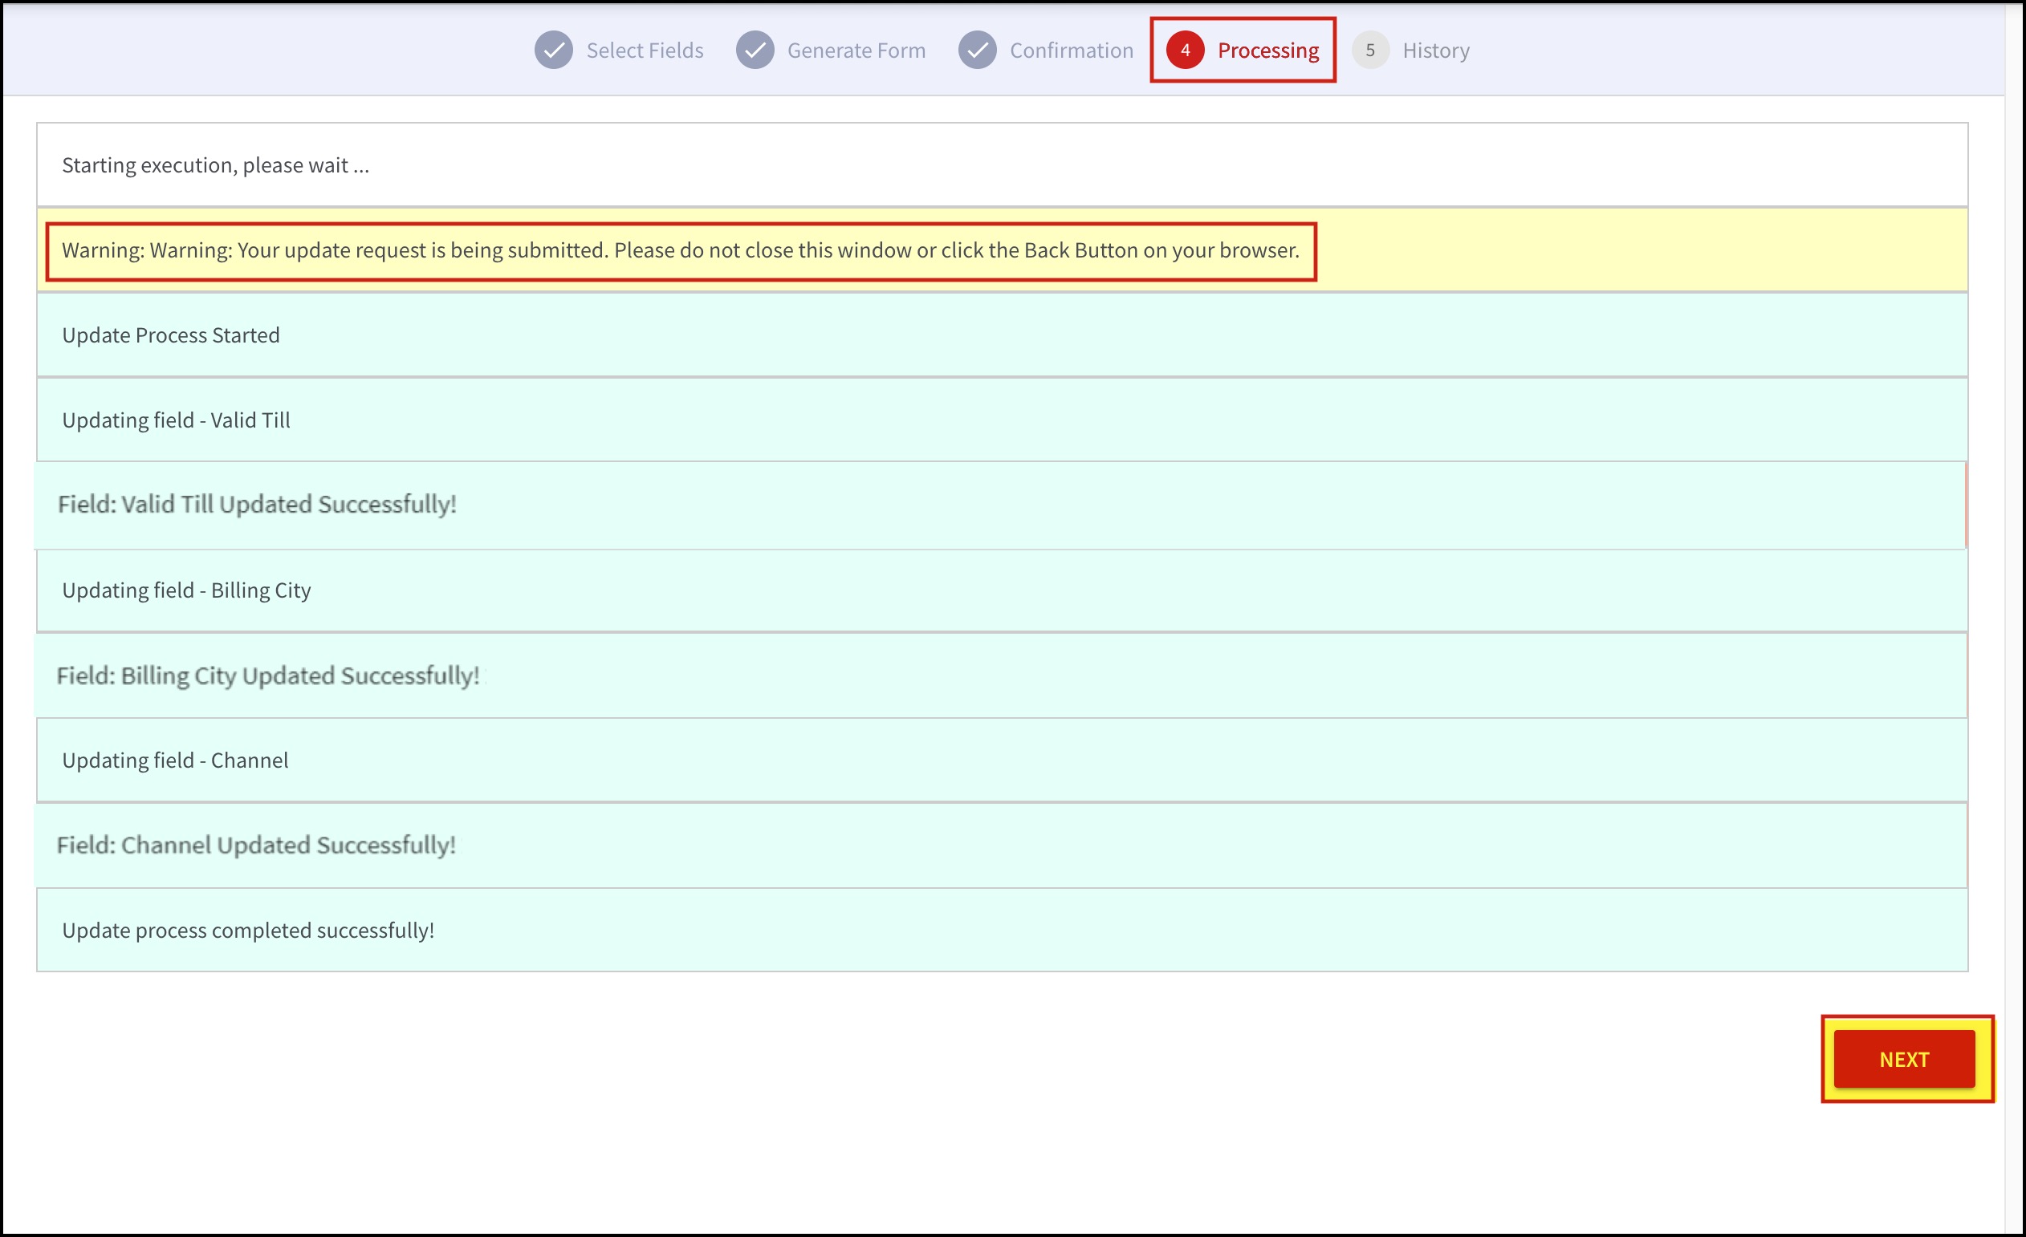This screenshot has width=2026, height=1237.
Task: Switch to the Confirmation step label
Action: (1071, 51)
